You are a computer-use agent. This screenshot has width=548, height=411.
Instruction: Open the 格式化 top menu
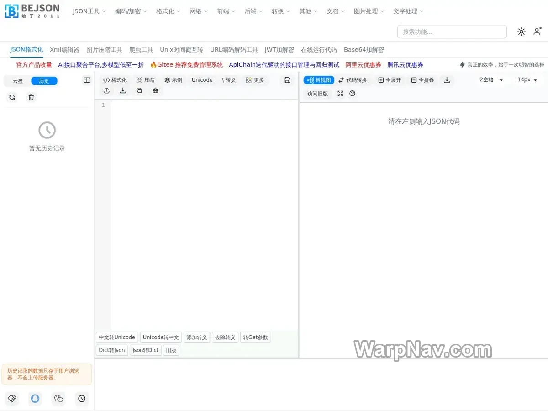coord(168,11)
